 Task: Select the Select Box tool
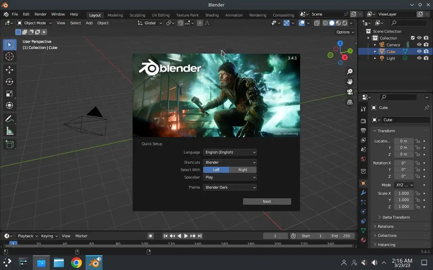(9, 45)
